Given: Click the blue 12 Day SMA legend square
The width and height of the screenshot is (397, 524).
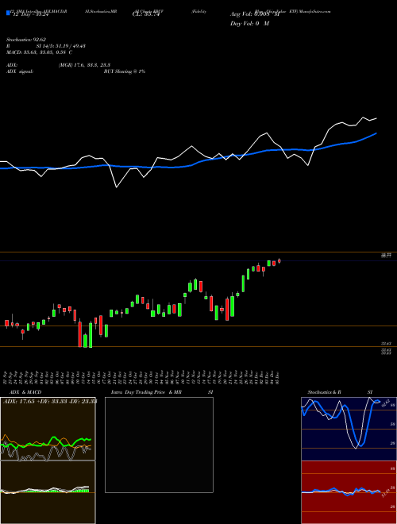Looking at the screenshot, I should coord(8,13).
